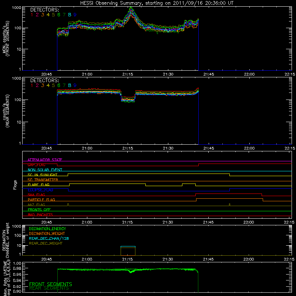The image size is (296, 296).
Task: Click the REAR SEGMENTS label in livetime plot
Action: click(49, 288)
